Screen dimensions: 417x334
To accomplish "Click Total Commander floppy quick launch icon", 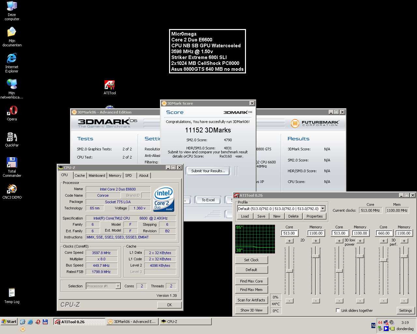I will [45, 322].
